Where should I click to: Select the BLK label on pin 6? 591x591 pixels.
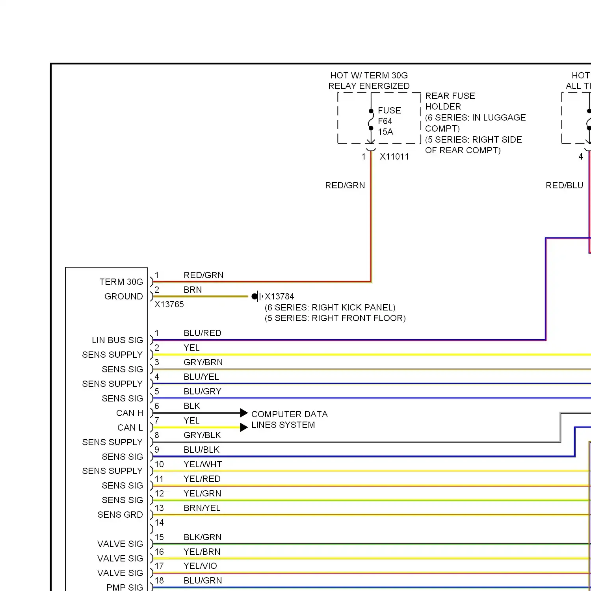[192, 406]
